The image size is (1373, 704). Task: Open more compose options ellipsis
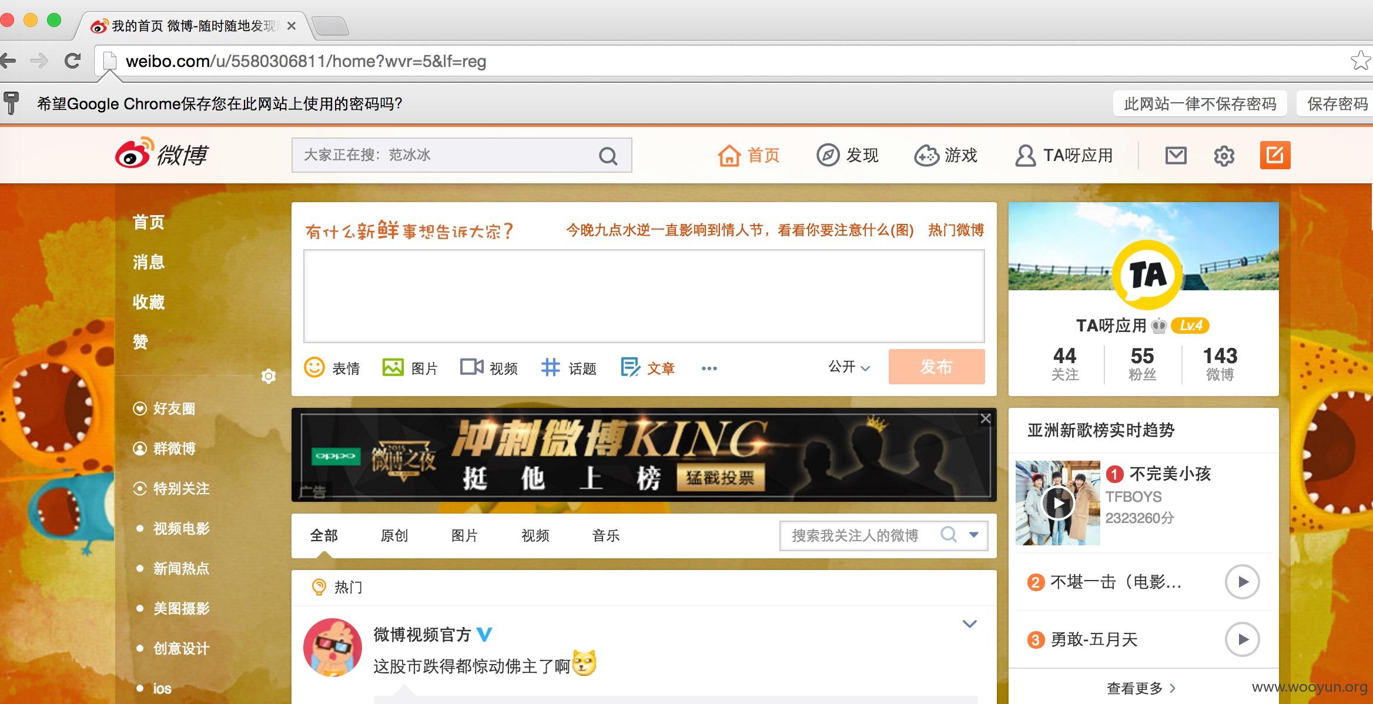coord(709,368)
